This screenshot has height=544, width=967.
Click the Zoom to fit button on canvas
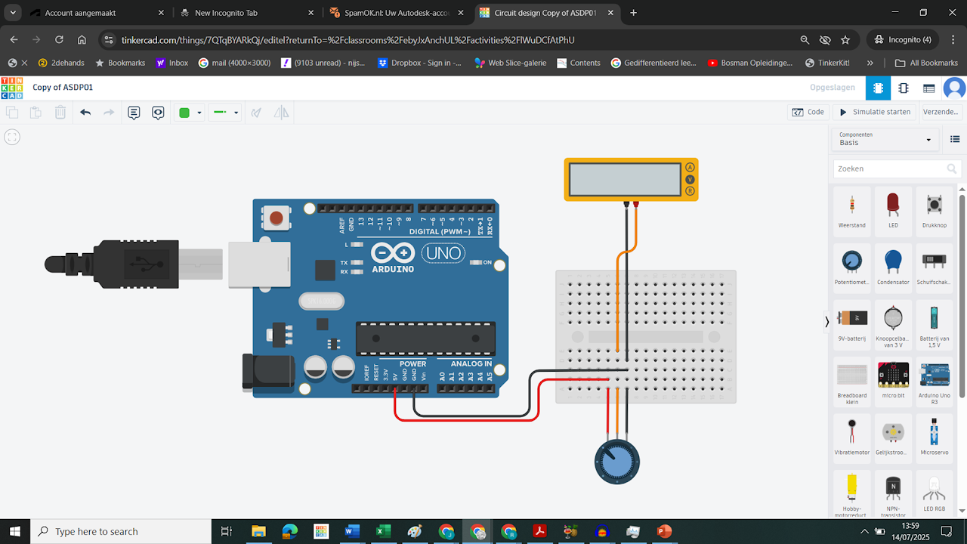point(12,137)
